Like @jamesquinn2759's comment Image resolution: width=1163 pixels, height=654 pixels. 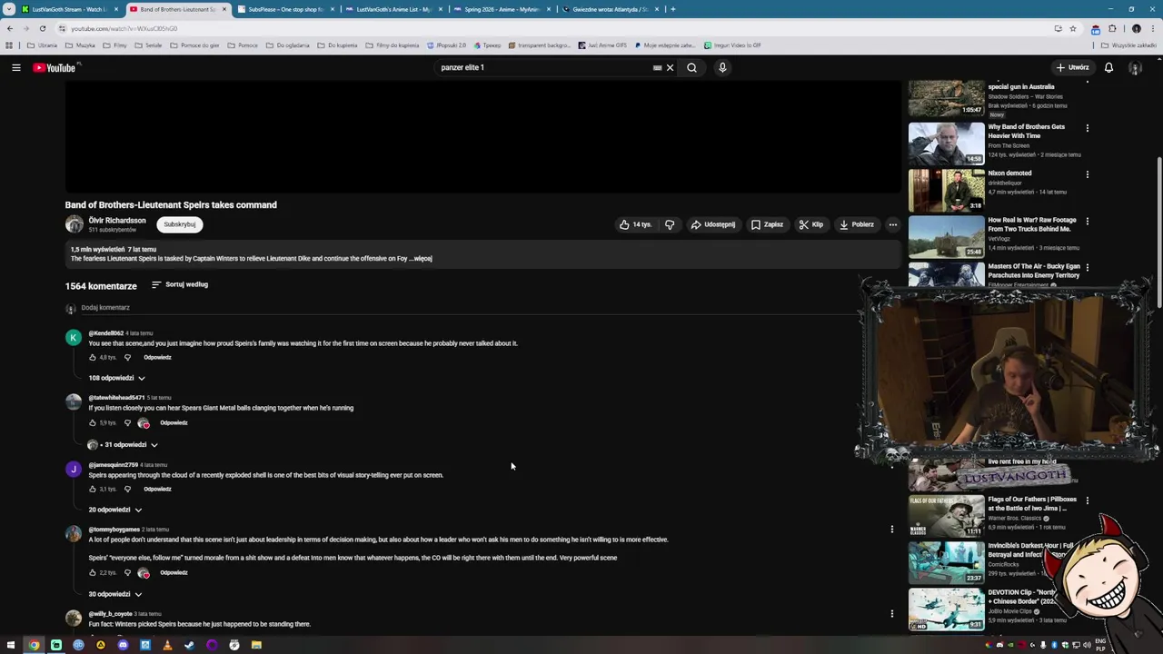tap(93, 489)
